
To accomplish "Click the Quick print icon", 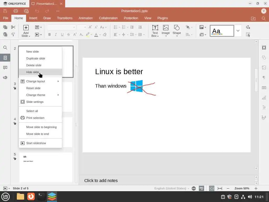I will 26,11.
